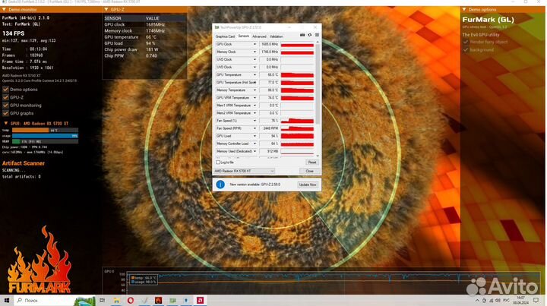Click the GPU-Z screenshot camera icon
Screen dimensions: 547x306
[x=302, y=36]
